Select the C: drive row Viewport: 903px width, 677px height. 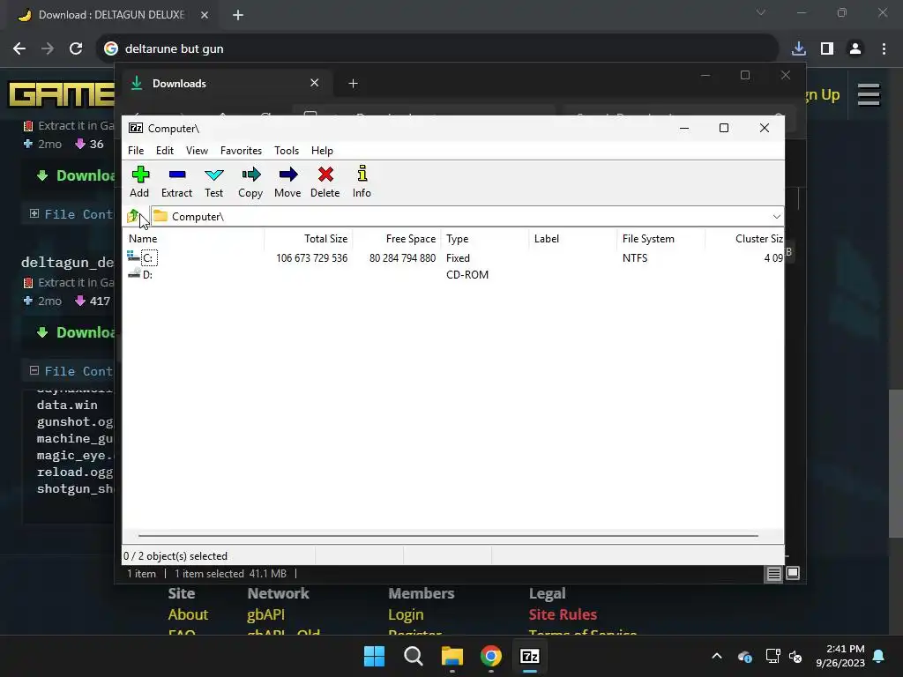tap(454, 258)
